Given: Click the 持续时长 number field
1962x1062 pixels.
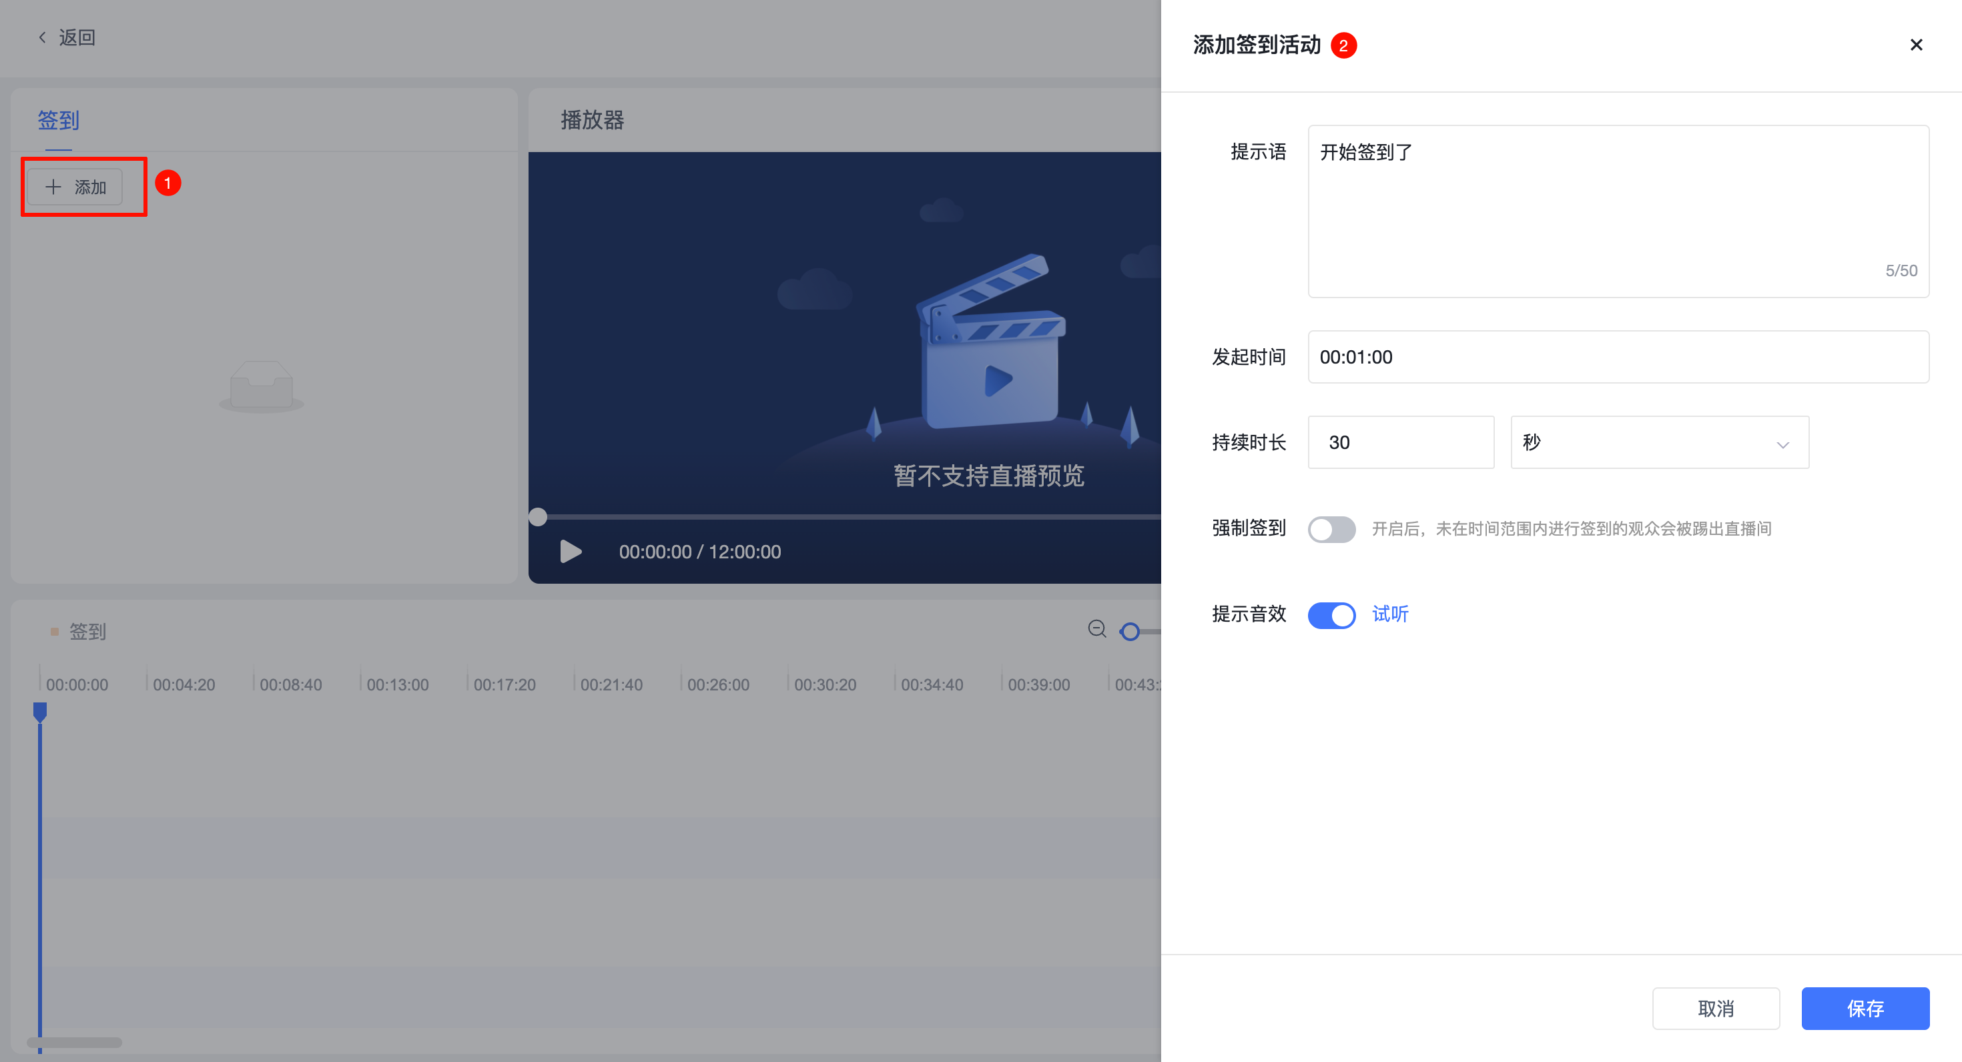Looking at the screenshot, I should coord(1400,442).
